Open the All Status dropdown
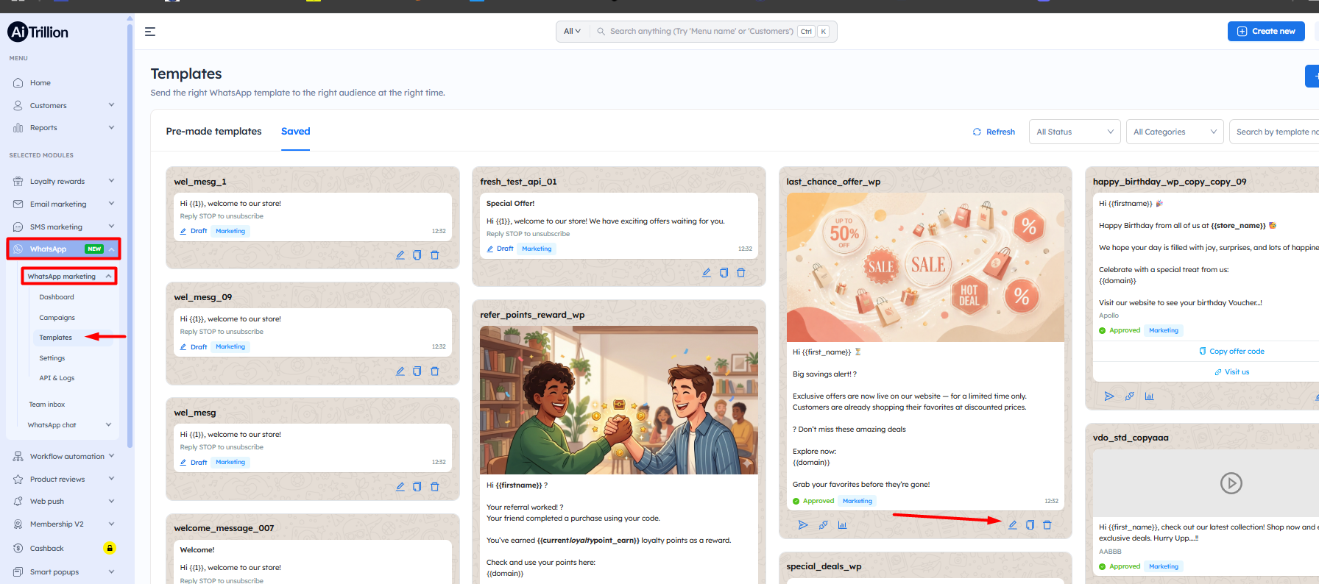Image resolution: width=1319 pixels, height=584 pixels. (x=1074, y=132)
